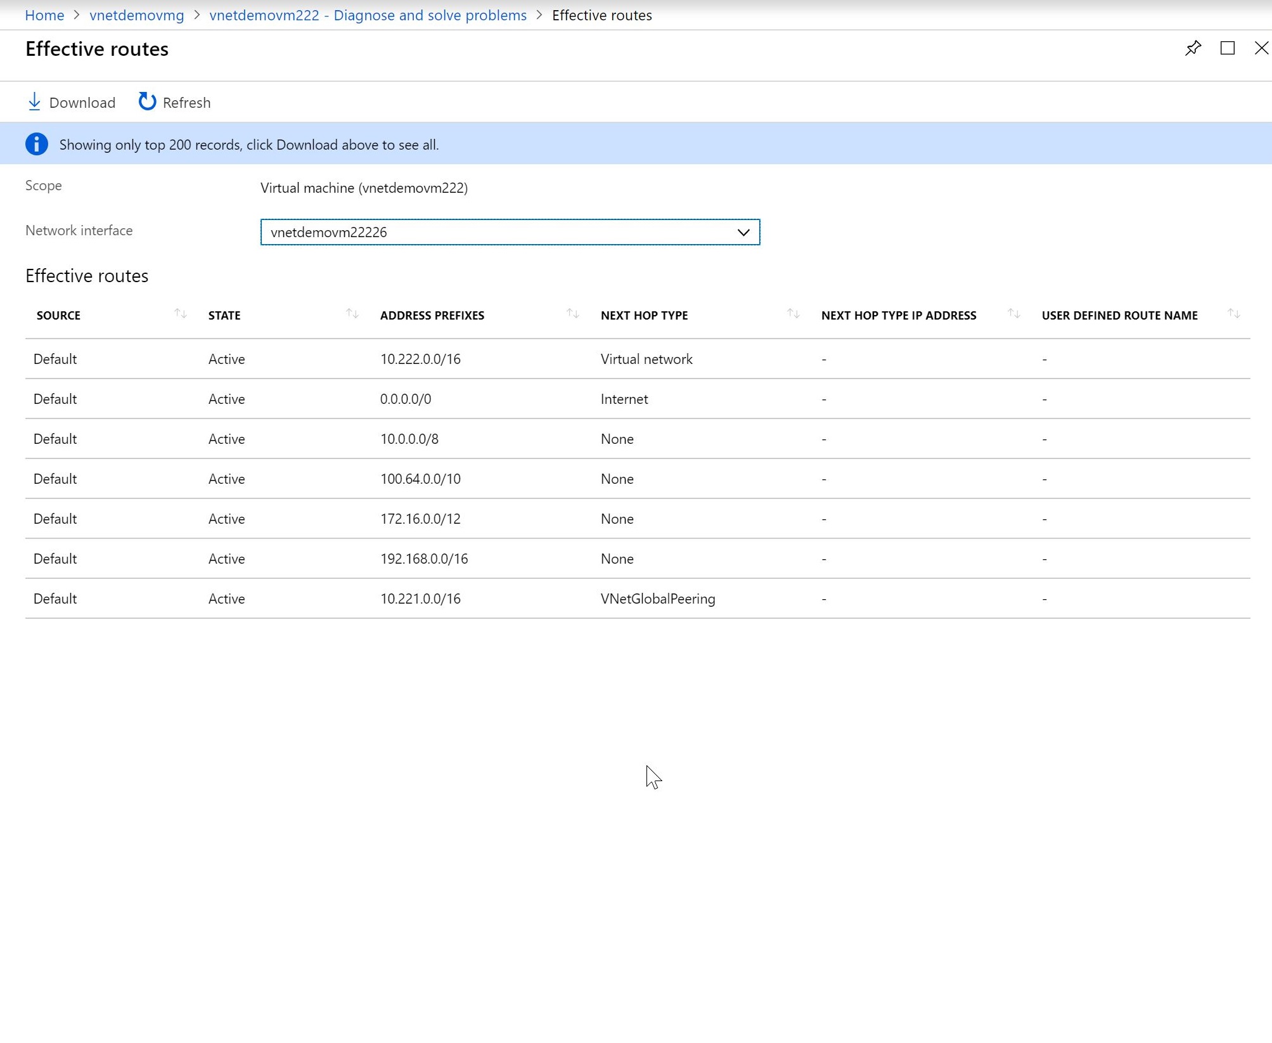Viewport: 1272px width, 1043px height.
Task: Close the Effective routes blade
Action: (x=1261, y=48)
